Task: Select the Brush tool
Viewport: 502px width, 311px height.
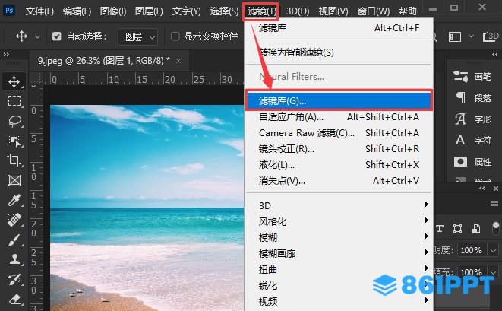Action: point(14,240)
